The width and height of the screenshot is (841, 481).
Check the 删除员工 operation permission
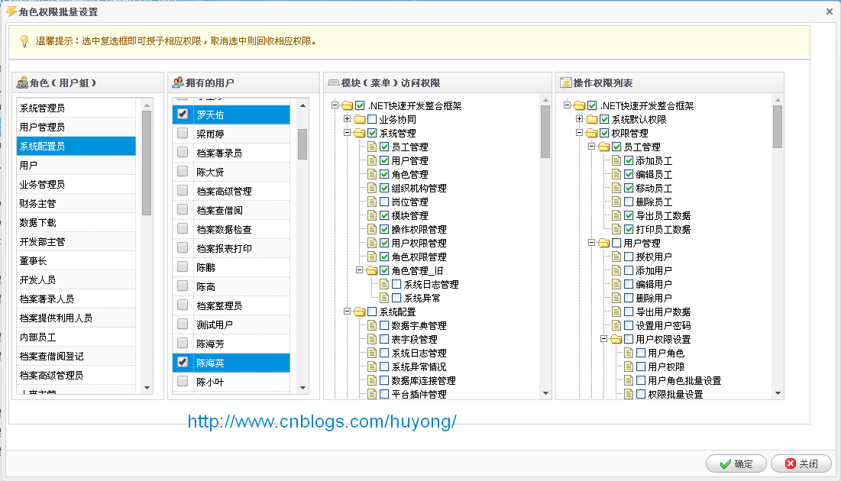pos(629,202)
